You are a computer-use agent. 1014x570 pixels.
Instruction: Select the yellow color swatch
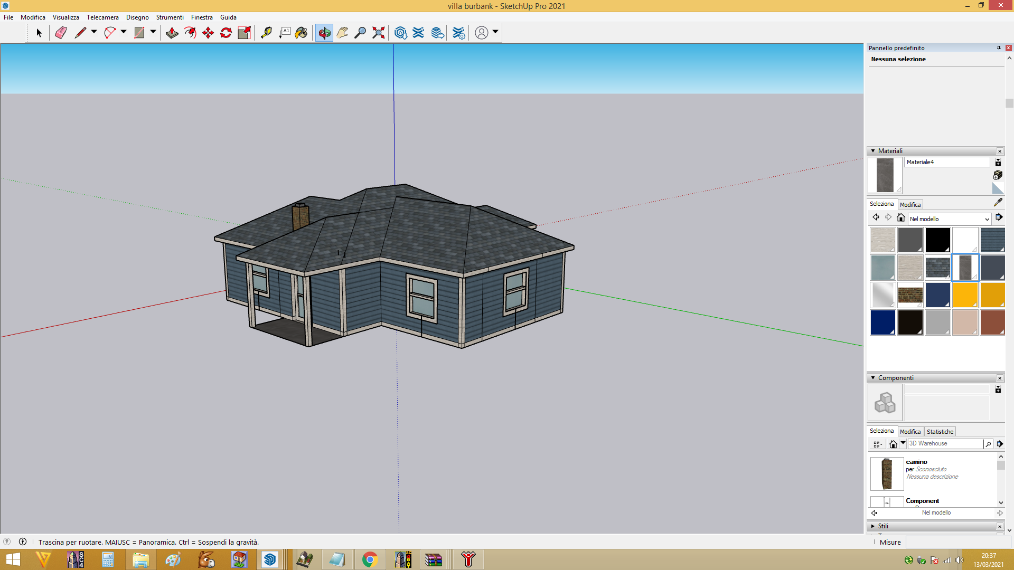(x=965, y=295)
